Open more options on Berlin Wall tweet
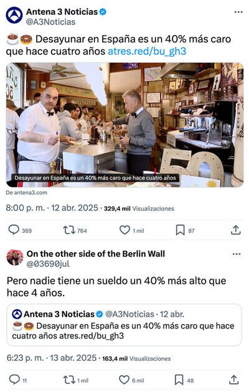This screenshot has width=249, height=392. tap(237, 254)
